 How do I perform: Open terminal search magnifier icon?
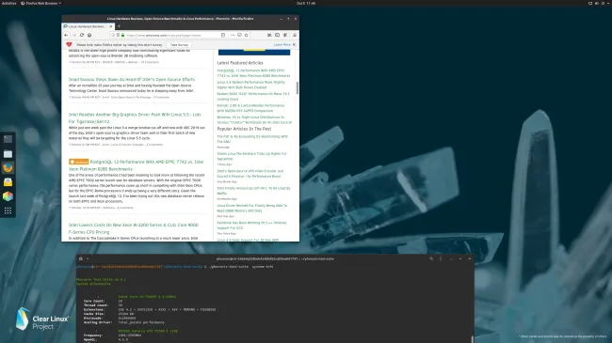(431, 258)
